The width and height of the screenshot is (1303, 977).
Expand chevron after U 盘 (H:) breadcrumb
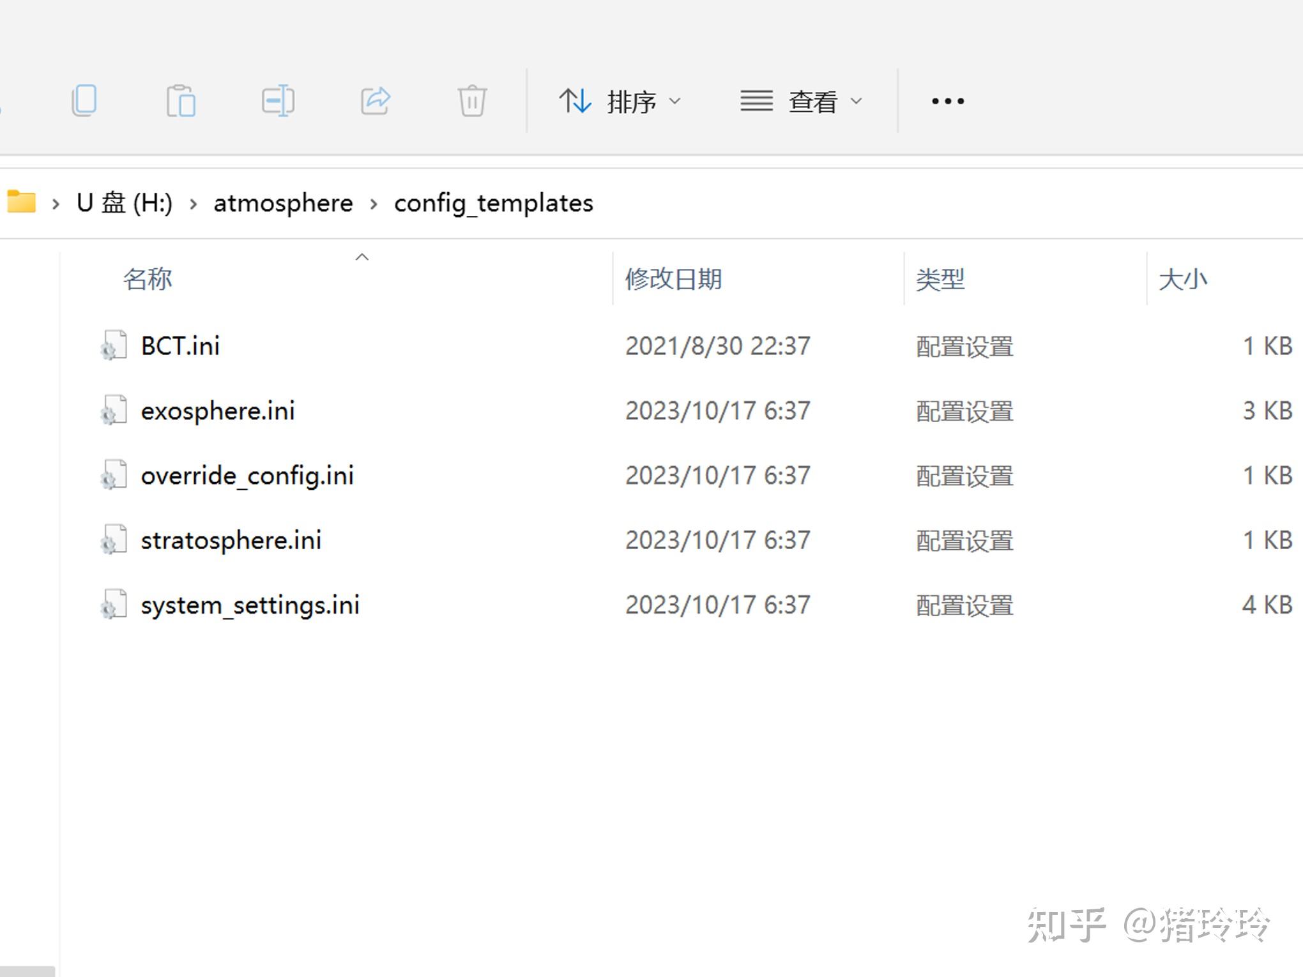coord(193,204)
